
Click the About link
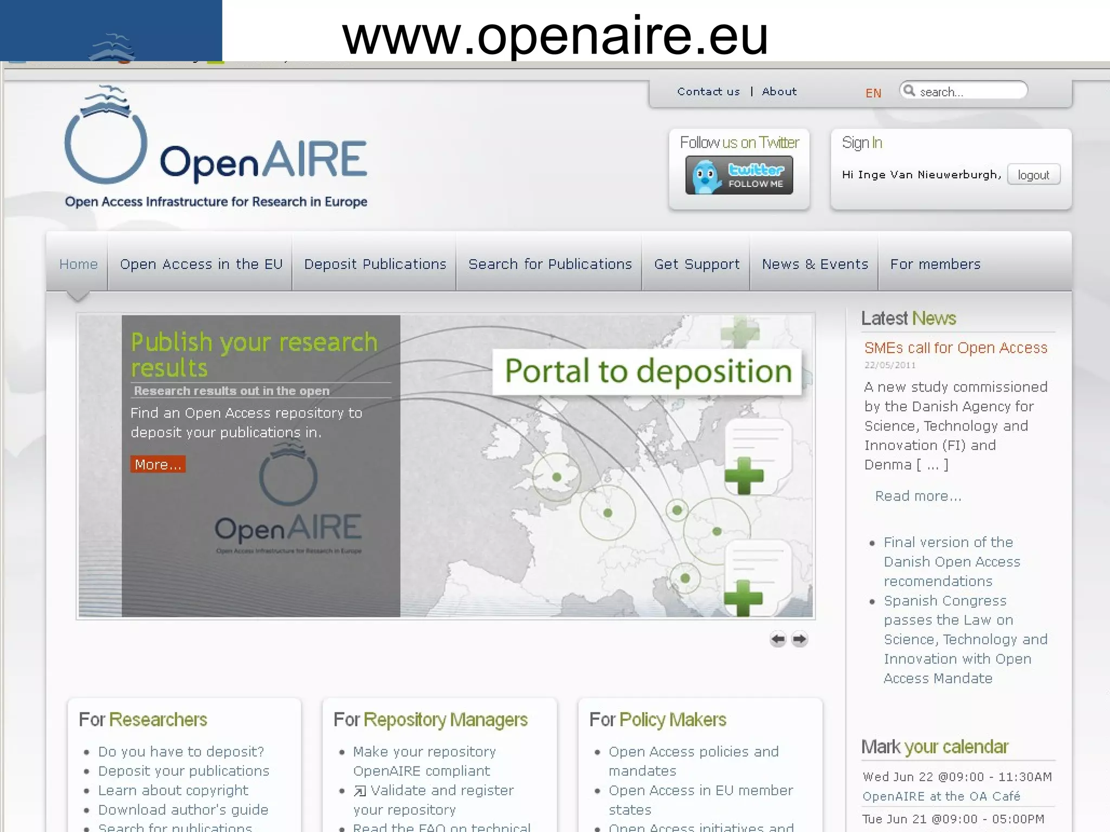coord(779,92)
